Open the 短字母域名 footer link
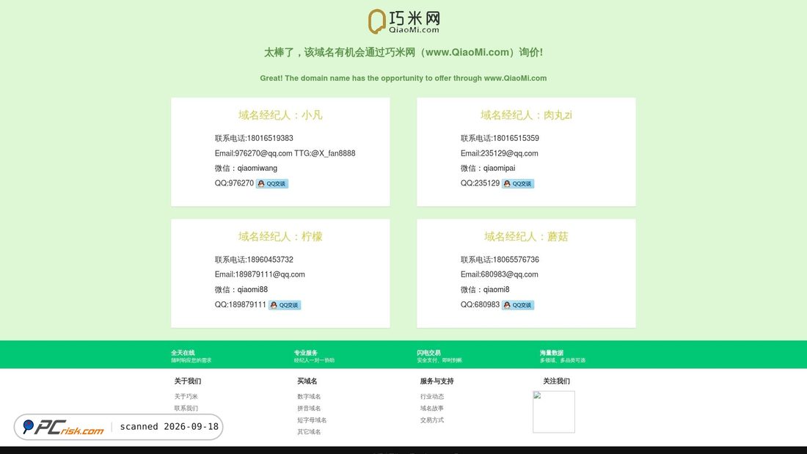The height and width of the screenshot is (454, 807). 312,420
